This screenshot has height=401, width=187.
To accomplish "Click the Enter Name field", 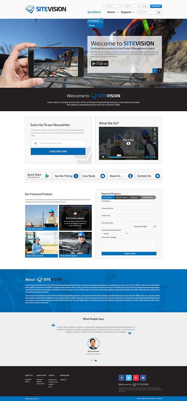I will pyautogui.click(x=129, y=205).
